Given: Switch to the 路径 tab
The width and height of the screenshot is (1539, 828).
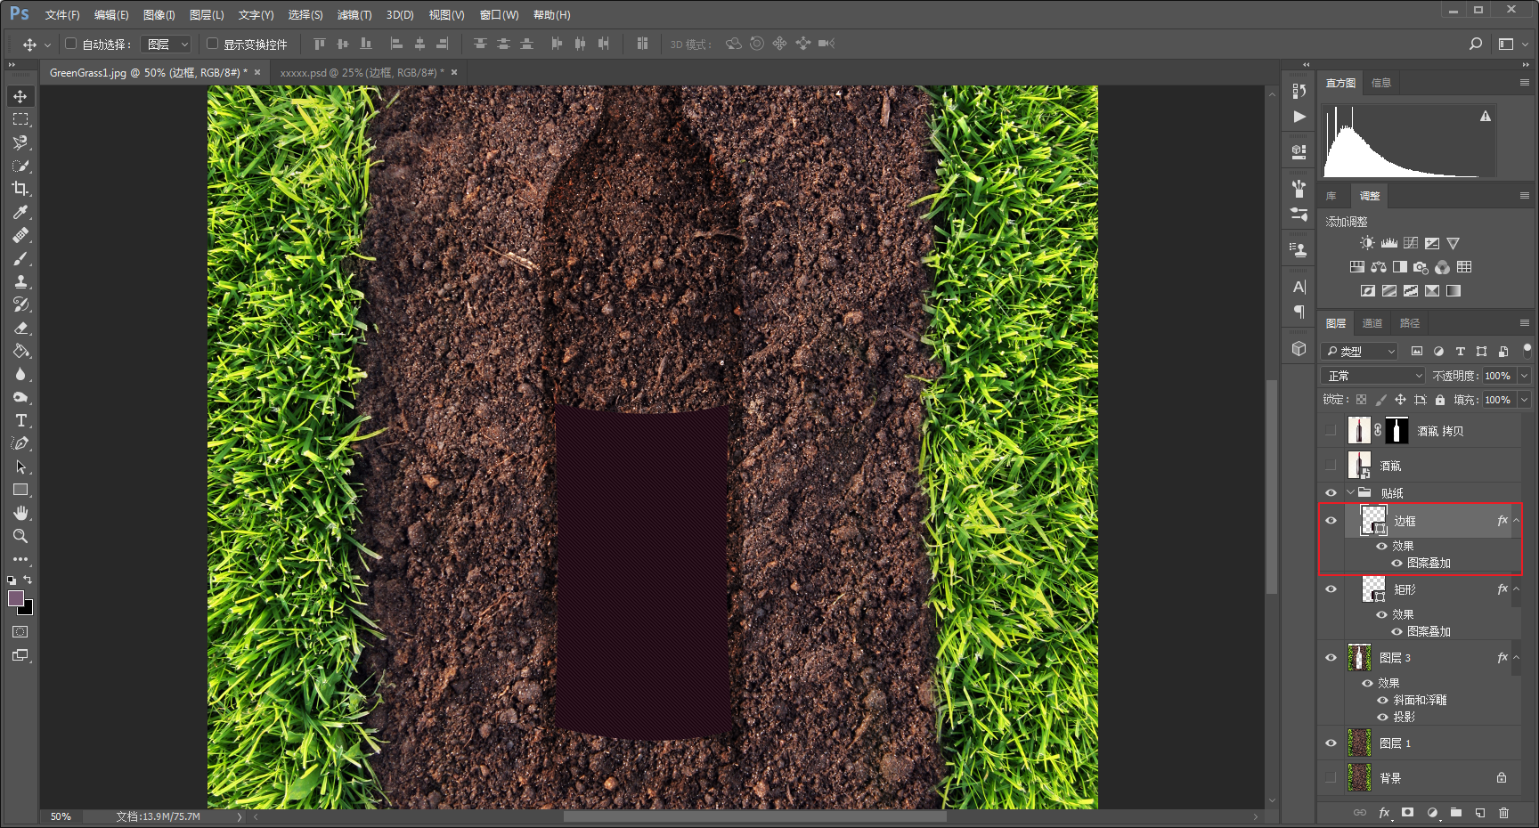Looking at the screenshot, I should [1410, 323].
